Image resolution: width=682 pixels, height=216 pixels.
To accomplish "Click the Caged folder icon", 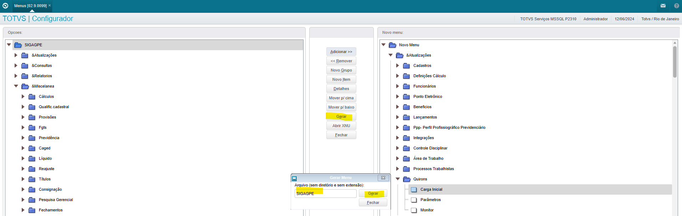I will click(x=32, y=148).
